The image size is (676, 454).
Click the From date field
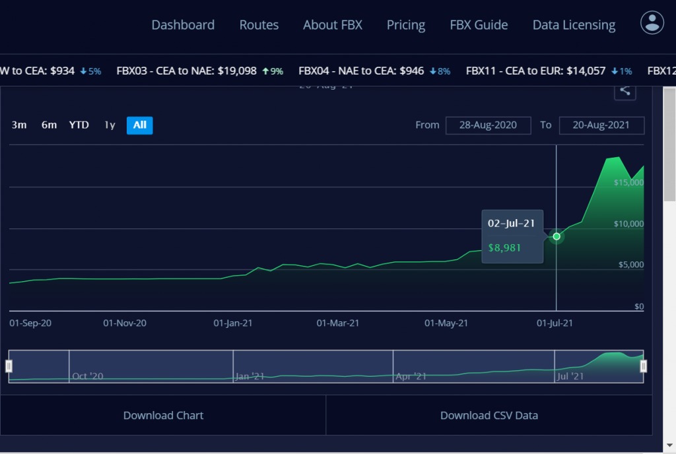tap(488, 125)
